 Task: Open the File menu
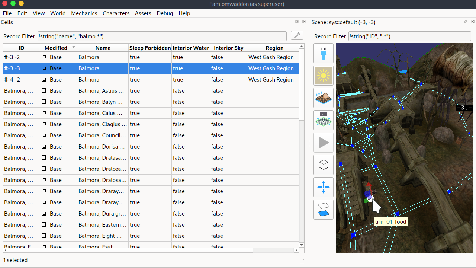click(x=7, y=13)
